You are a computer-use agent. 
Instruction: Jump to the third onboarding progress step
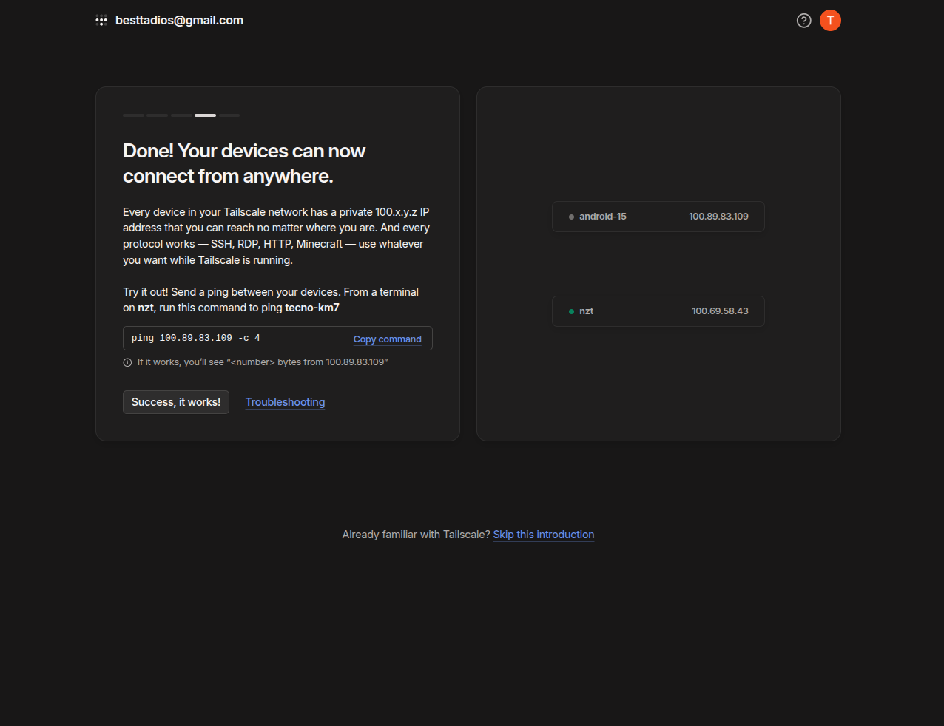coord(181,115)
